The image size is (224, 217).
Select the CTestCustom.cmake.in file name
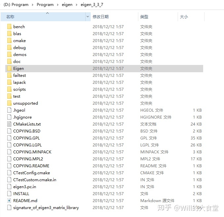[35, 180]
